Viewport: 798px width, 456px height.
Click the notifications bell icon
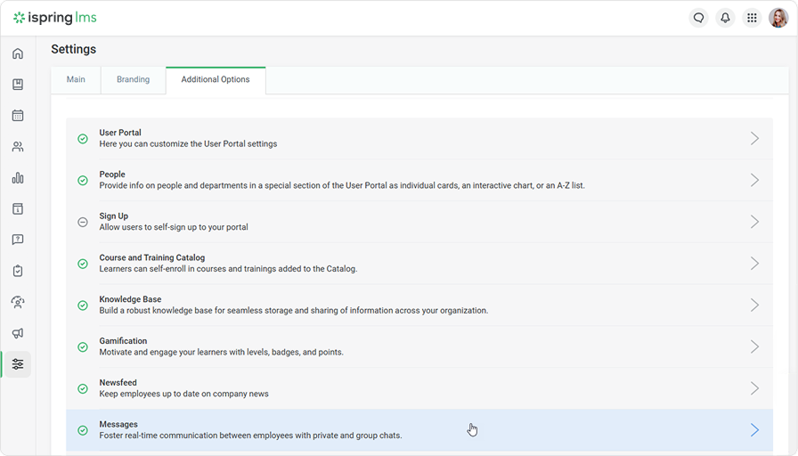725,18
